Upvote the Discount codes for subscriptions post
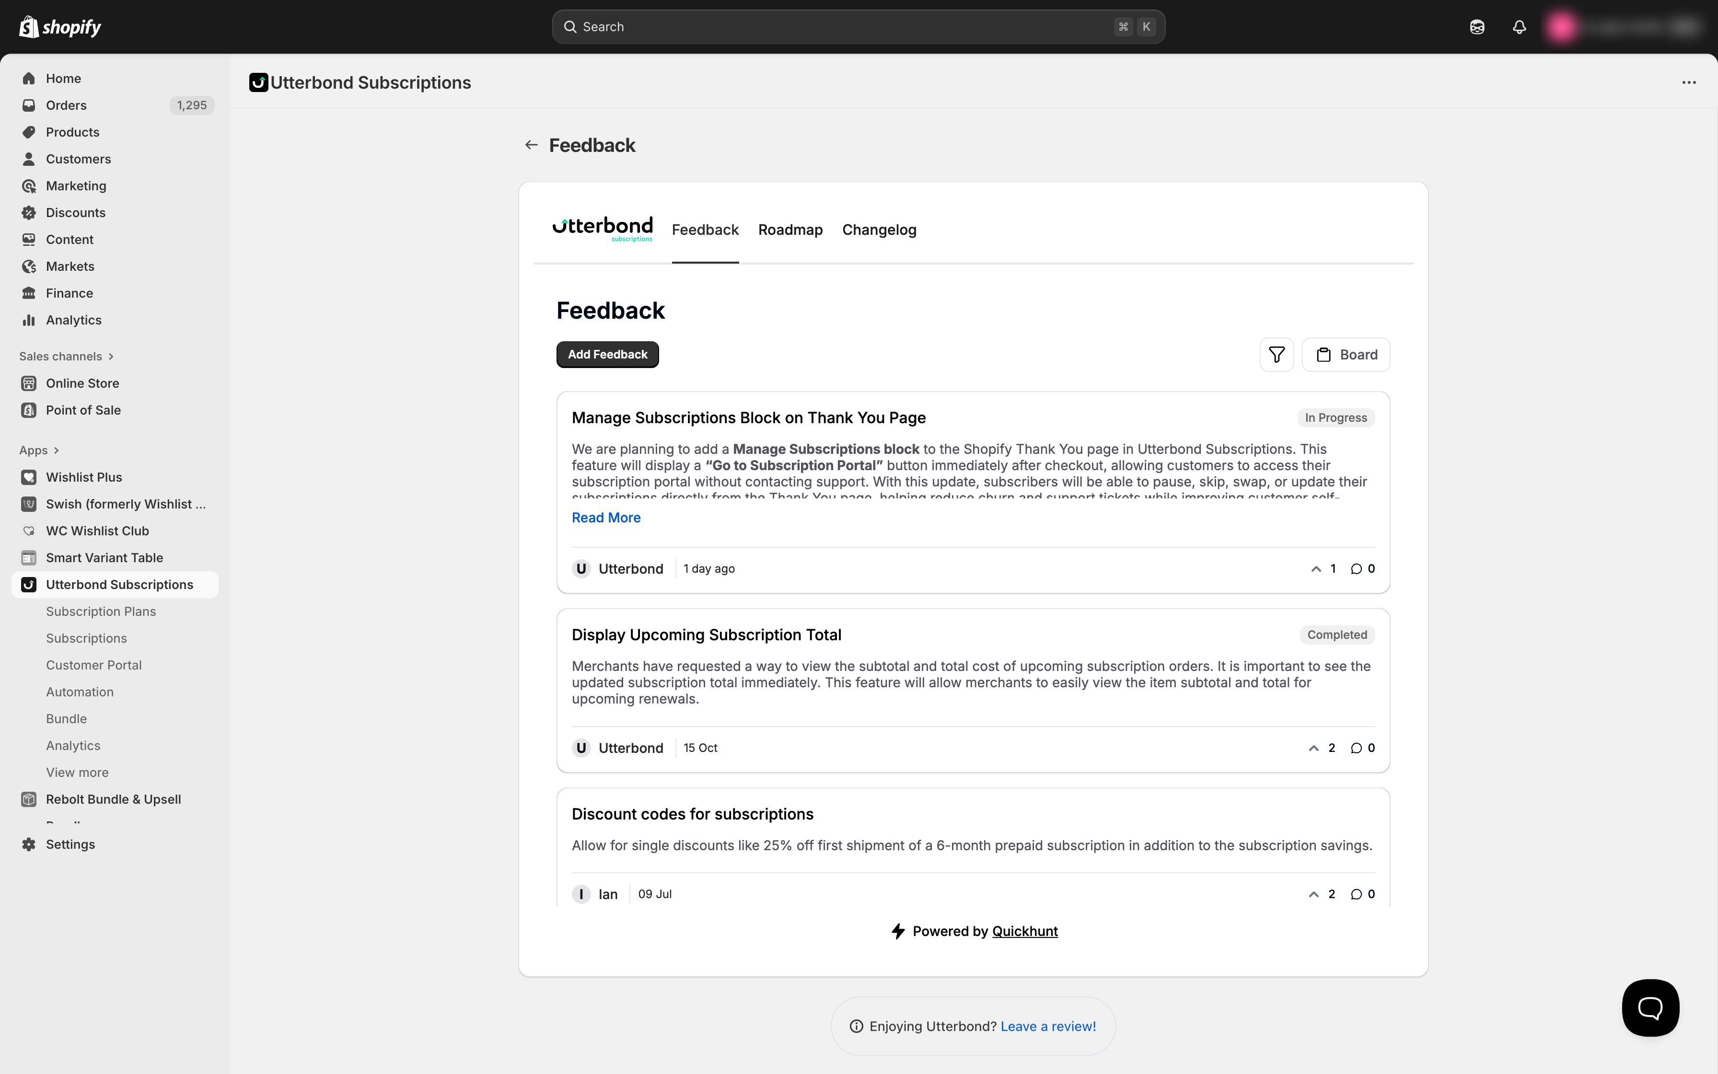Screen dimensions: 1718x1074 click(1314, 894)
